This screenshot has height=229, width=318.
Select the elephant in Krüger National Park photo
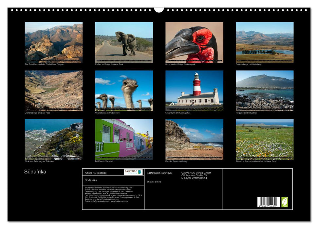(x=124, y=42)
